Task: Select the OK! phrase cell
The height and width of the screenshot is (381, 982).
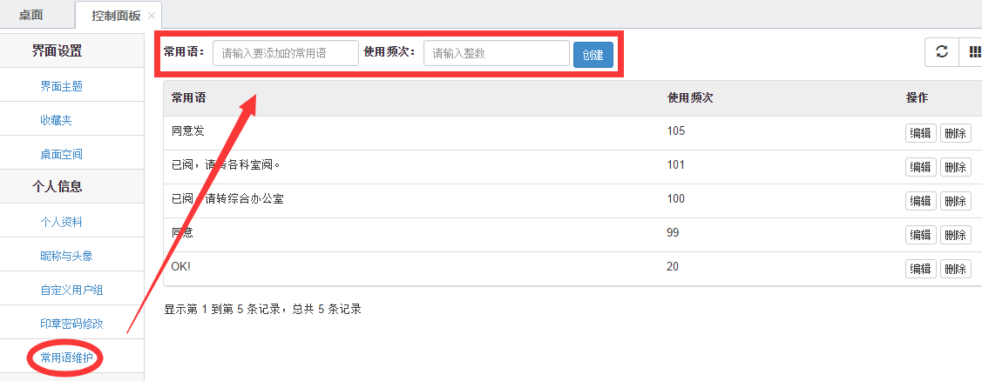Action: click(x=180, y=267)
